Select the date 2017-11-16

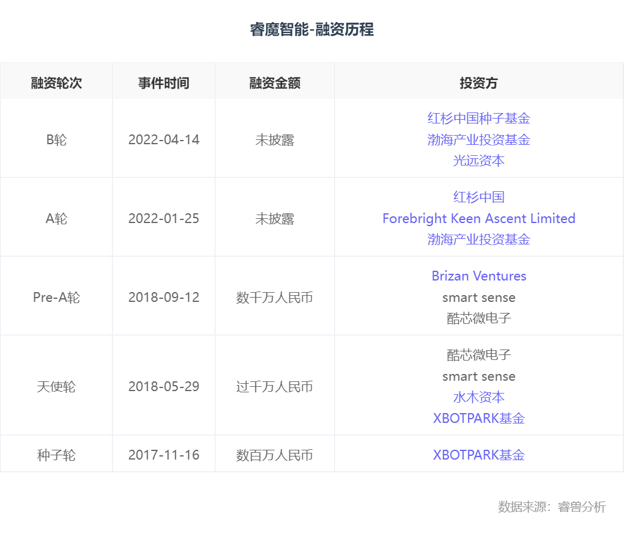tap(163, 455)
